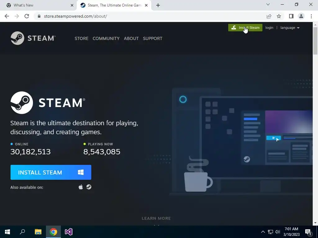318x238 pixels.
Task: Click the page vertical scrollbar thumb
Action: [x=315, y=41]
